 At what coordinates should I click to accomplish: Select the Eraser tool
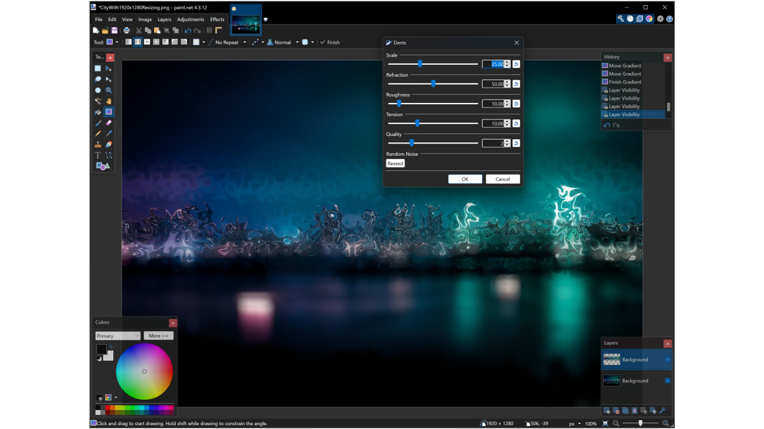[x=109, y=123]
